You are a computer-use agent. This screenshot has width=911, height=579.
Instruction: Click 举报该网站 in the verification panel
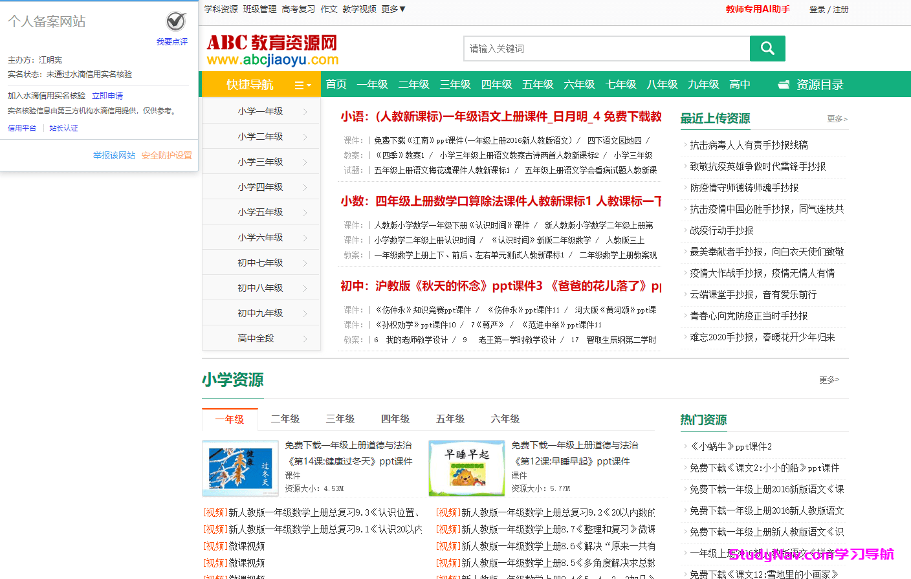pos(114,156)
